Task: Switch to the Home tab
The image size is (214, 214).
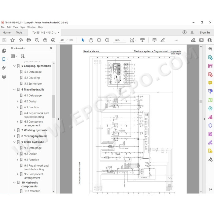Action: [x=6, y=32]
